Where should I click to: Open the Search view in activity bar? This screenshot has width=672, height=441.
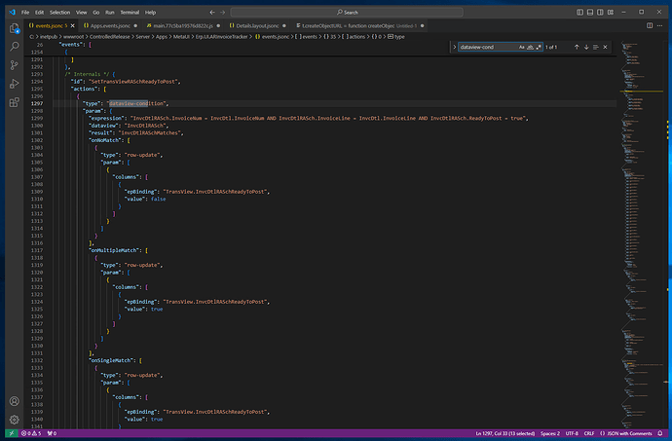[x=15, y=47]
